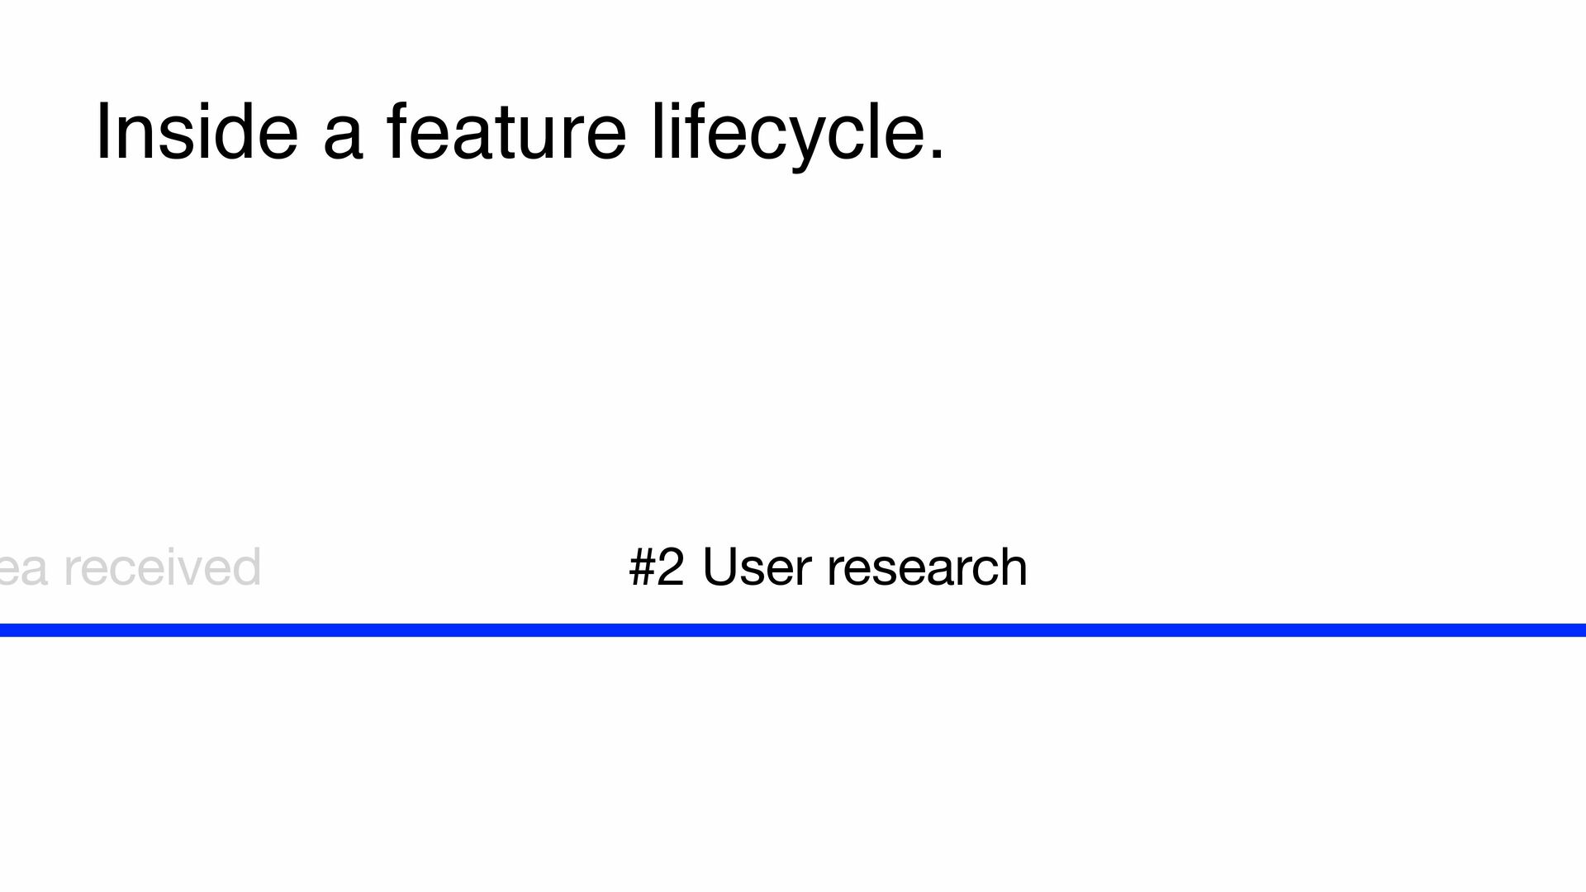
Task: Click the word 'research' in the stage label
Action: (927, 567)
